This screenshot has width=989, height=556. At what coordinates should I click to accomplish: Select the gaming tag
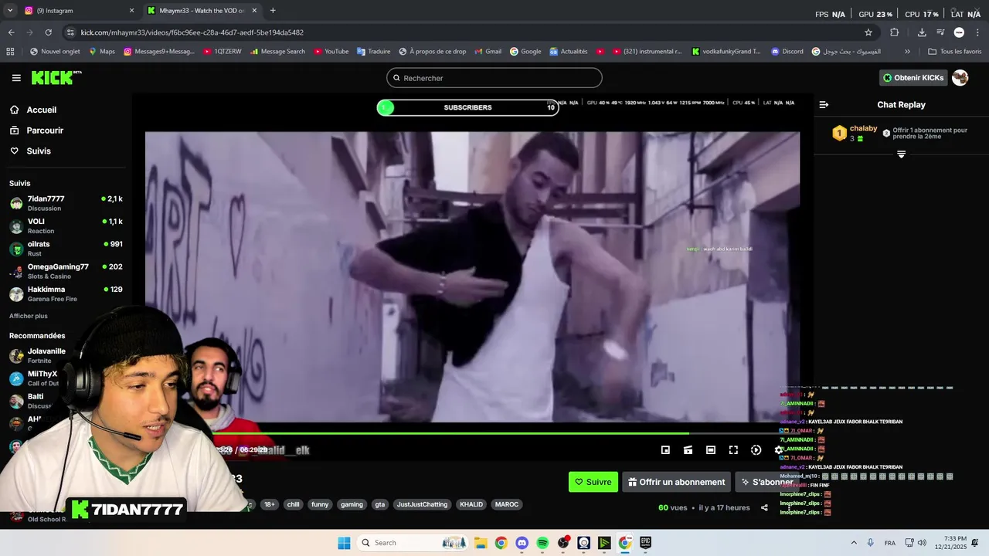[352, 504]
